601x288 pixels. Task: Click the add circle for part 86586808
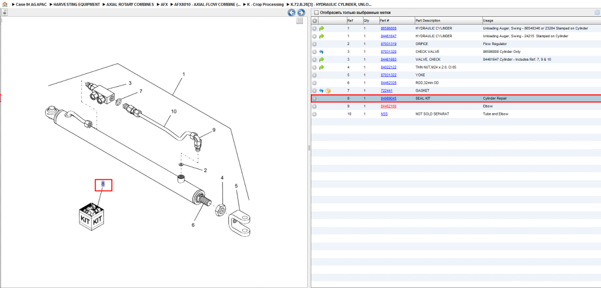[314, 28]
